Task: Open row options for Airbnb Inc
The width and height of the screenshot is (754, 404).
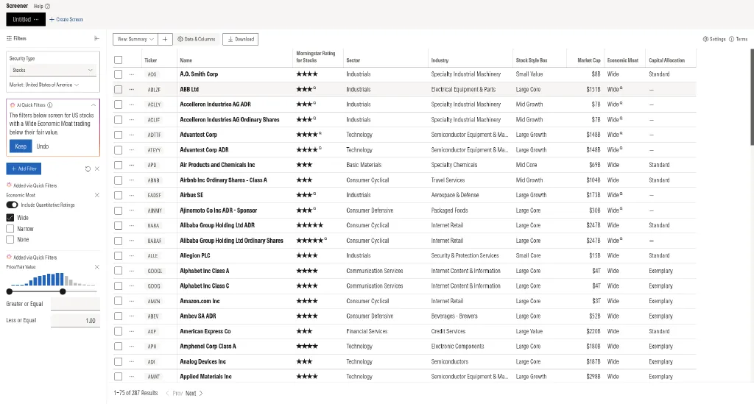Action: coord(131,180)
